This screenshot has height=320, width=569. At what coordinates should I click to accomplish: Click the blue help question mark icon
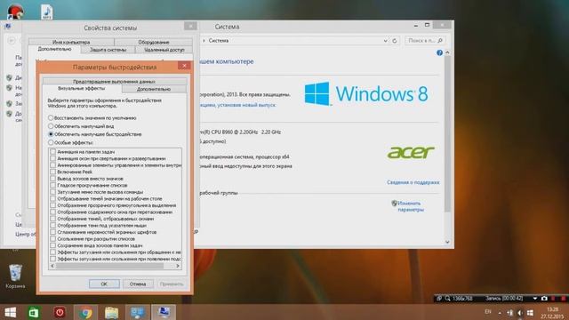tap(439, 53)
